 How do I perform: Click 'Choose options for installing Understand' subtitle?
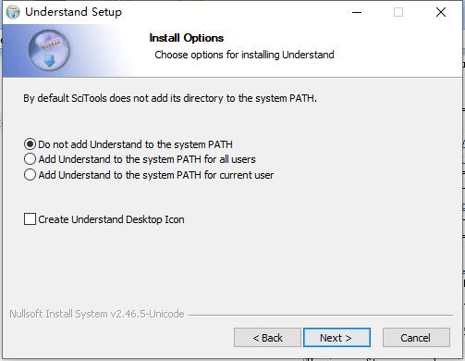(x=244, y=55)
